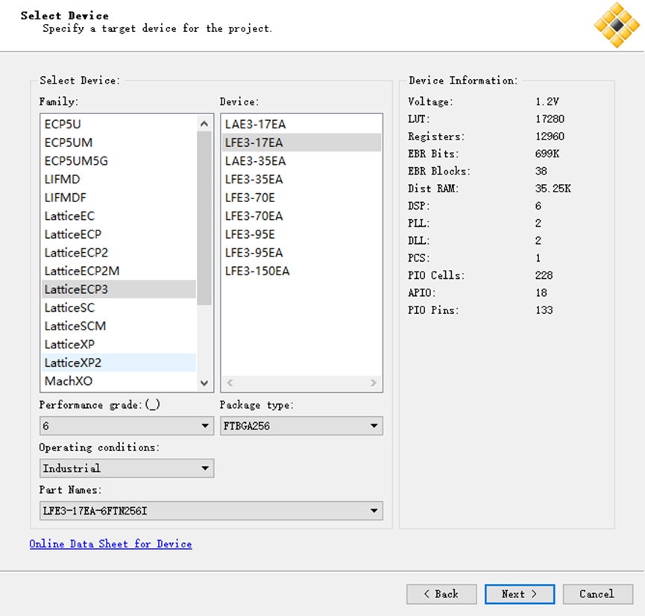Select LatticeECP family entry
This screenshot has height=616, width=645.
(x=119, y=234)
